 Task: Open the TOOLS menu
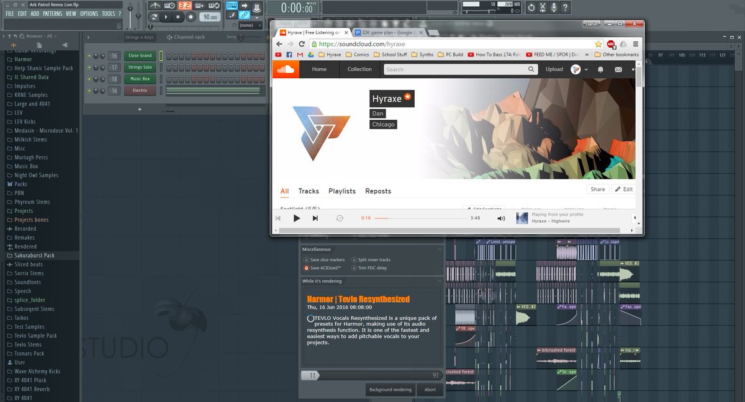coord(108,14)
